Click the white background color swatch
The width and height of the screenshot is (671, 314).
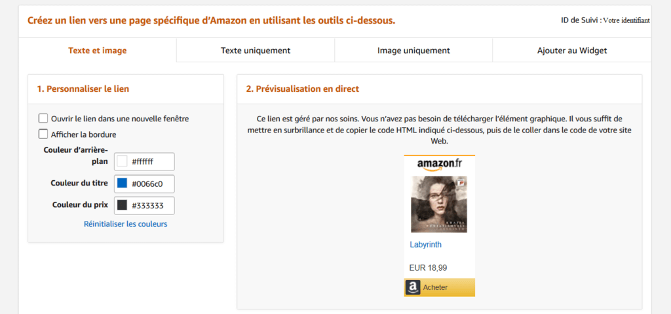(x=122, y=161)
